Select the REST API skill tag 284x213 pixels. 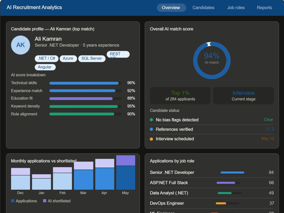tap(118, 54)
